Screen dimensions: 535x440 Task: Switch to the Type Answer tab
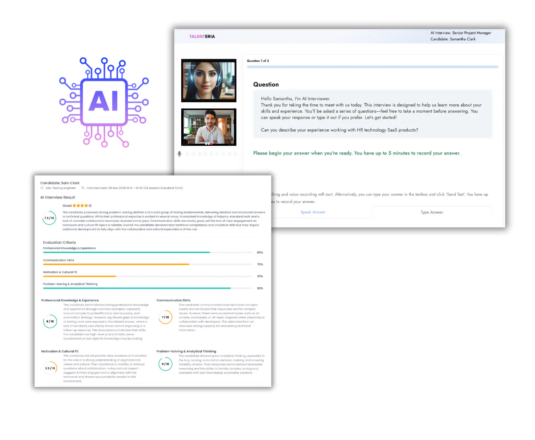[x=432, y=212]
